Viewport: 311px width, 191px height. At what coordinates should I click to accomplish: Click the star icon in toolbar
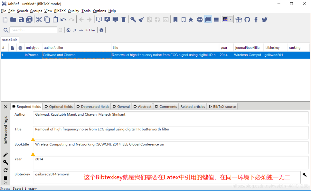191,20
